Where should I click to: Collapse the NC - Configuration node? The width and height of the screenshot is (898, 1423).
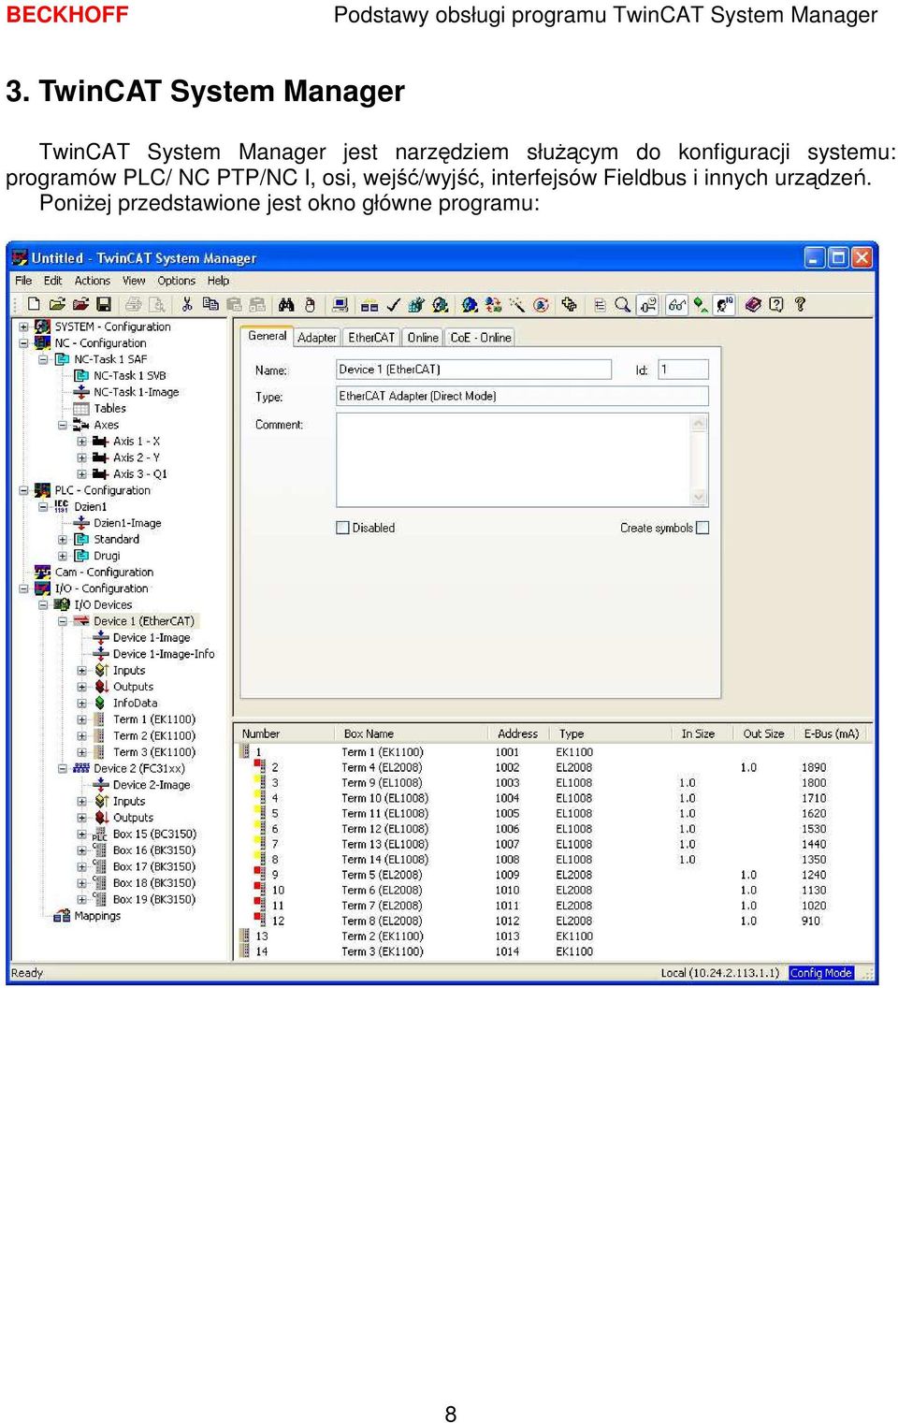pyautogui.click(x=23, y=343)
